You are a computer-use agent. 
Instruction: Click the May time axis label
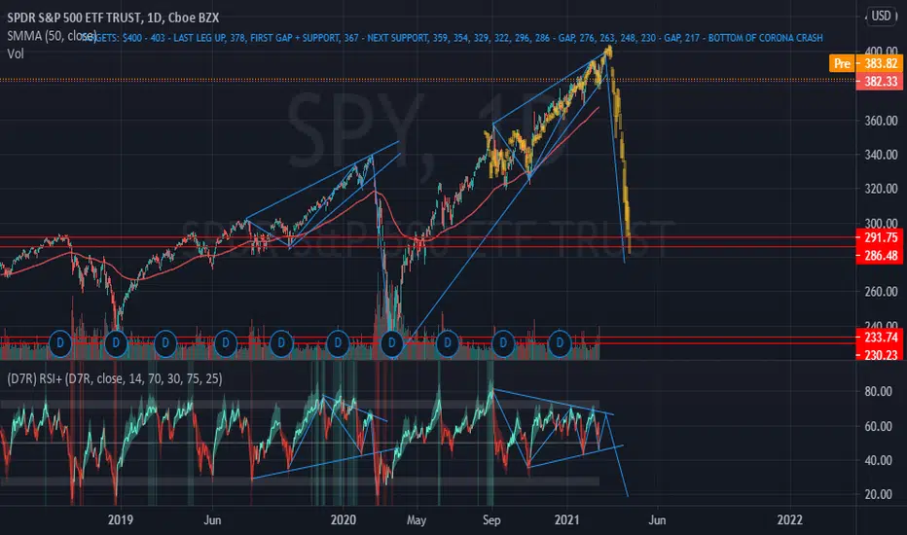pos(417,520)
